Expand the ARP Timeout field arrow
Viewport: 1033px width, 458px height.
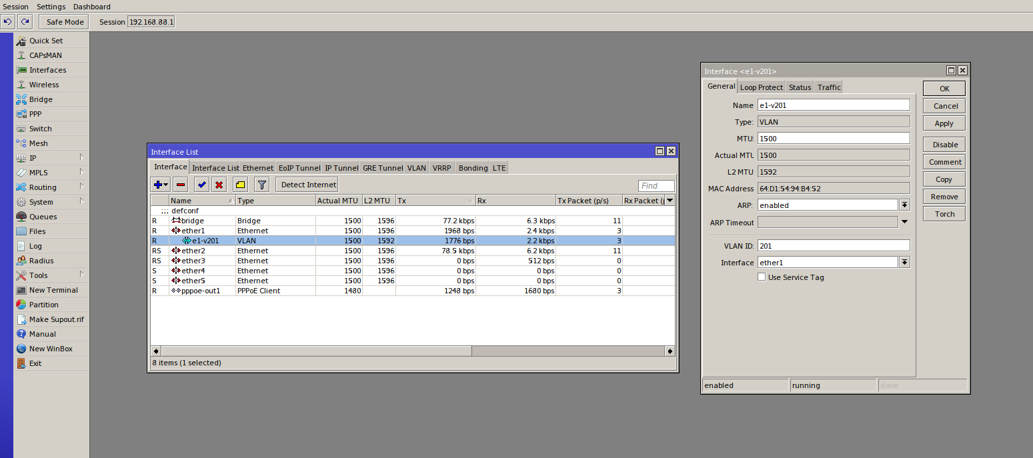pyautogui.click(x=905, y=222)
